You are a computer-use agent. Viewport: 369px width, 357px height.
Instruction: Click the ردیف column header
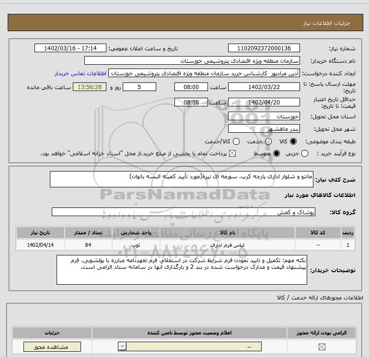pos(348,233)
